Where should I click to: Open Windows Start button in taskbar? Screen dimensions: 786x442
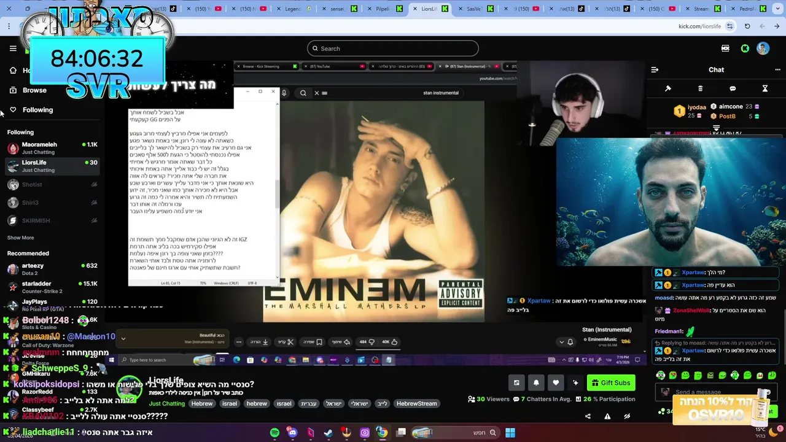coord(510,433)
